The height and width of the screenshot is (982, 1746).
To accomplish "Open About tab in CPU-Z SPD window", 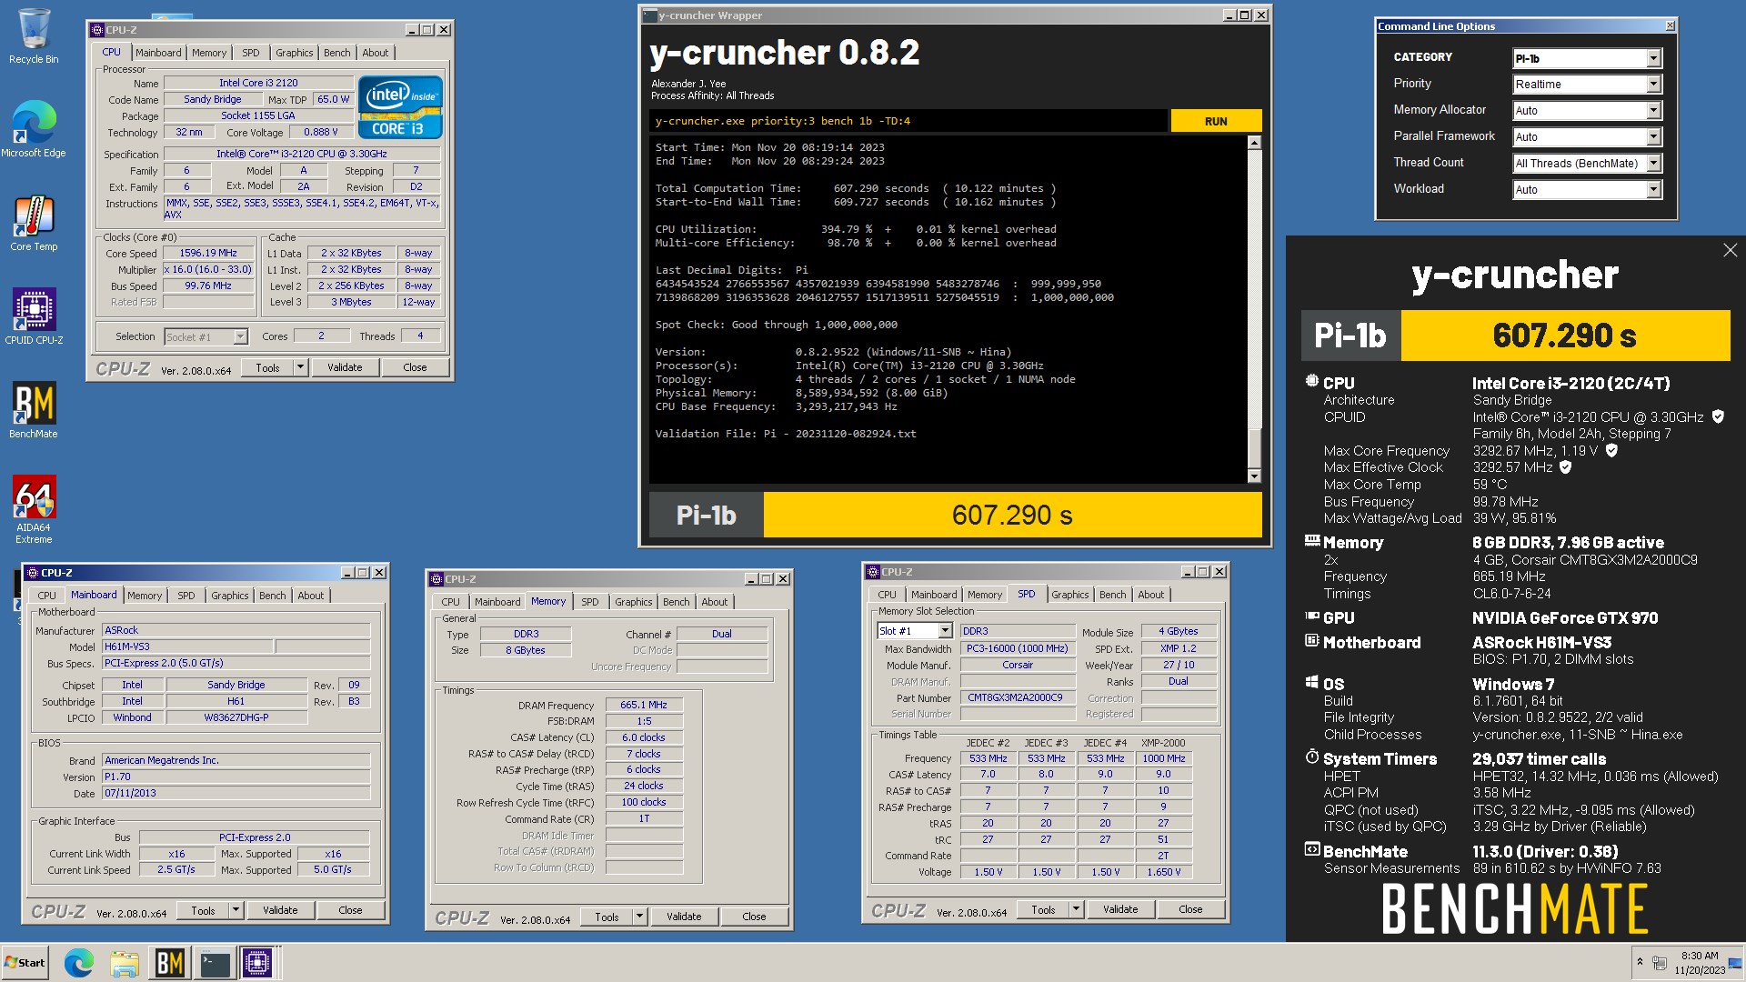I will (1150, 595).
